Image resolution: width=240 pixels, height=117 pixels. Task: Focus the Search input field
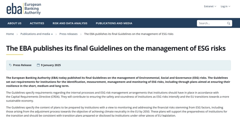click(x=212, y=23)
